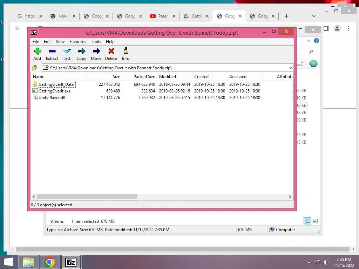Open the Favorites menu
The width and height of the screenshot is (359, 269).
pos(77,42)
